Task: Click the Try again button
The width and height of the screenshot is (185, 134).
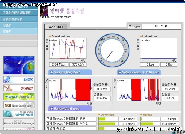Action: point(134,26)
